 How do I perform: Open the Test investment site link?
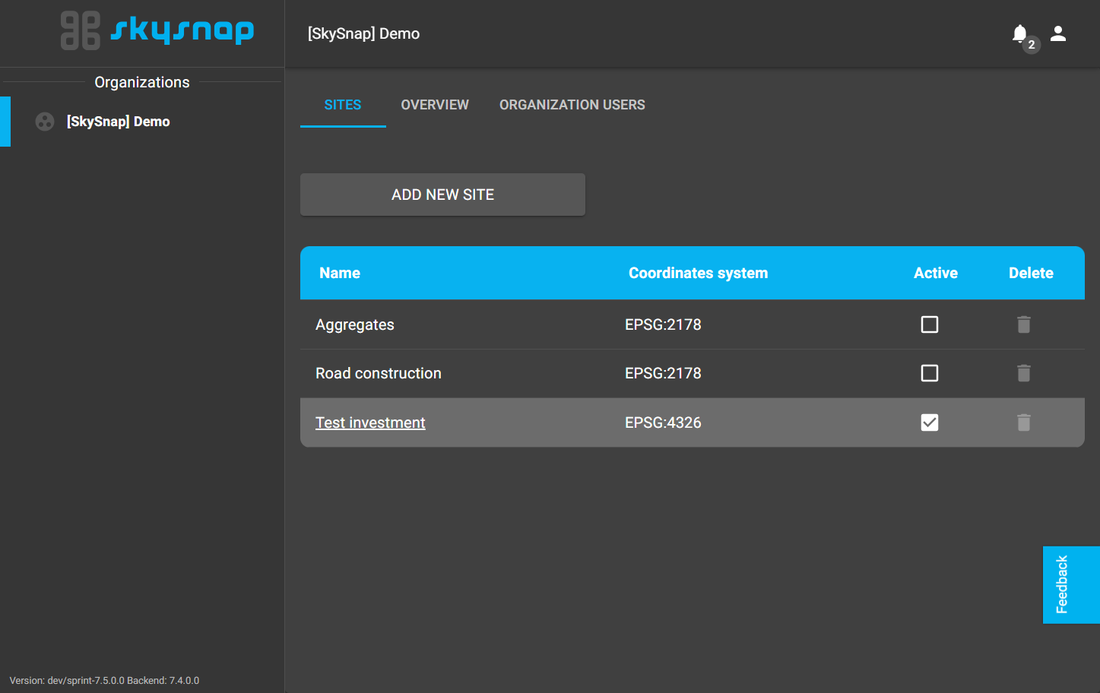coord(370,422)
